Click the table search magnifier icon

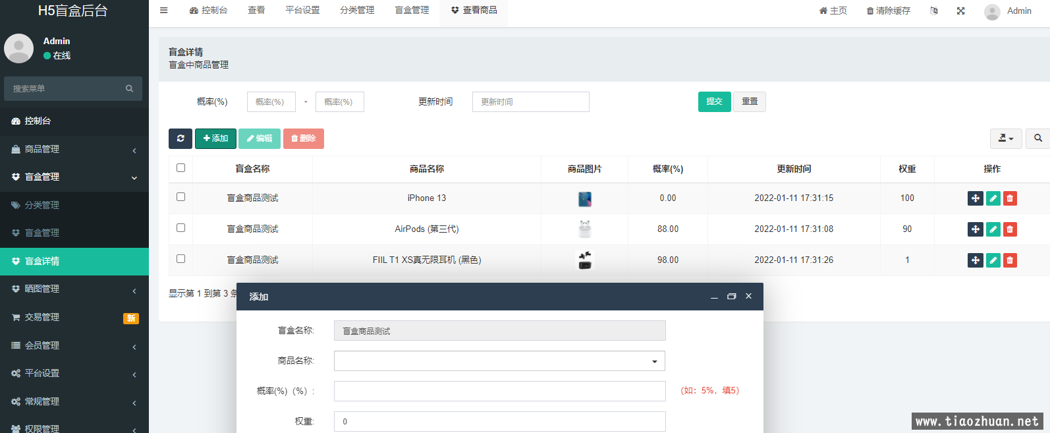click(1037, 138)
